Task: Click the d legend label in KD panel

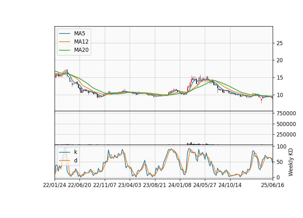Action: click(76, 160)
